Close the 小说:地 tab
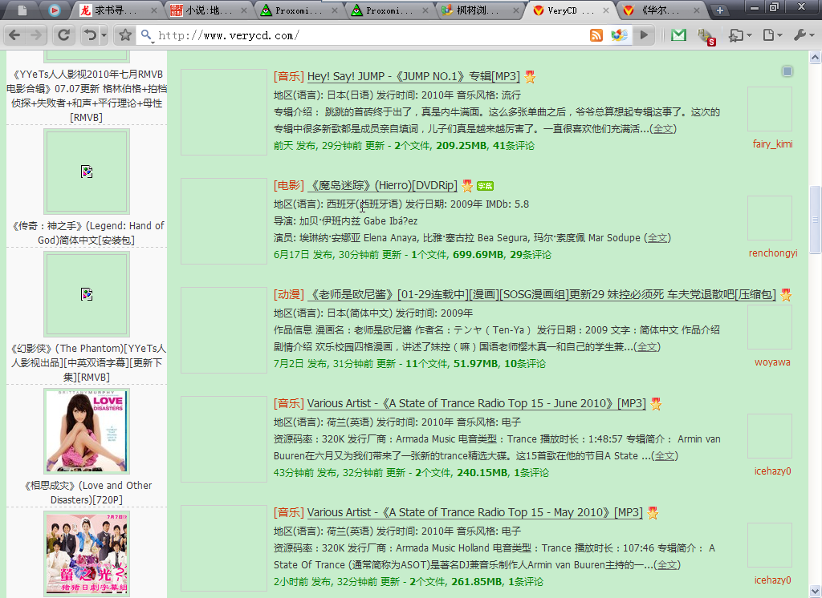The height and width of the screenshot is (598, 822). pyautogui.click(x=244, y=10)
